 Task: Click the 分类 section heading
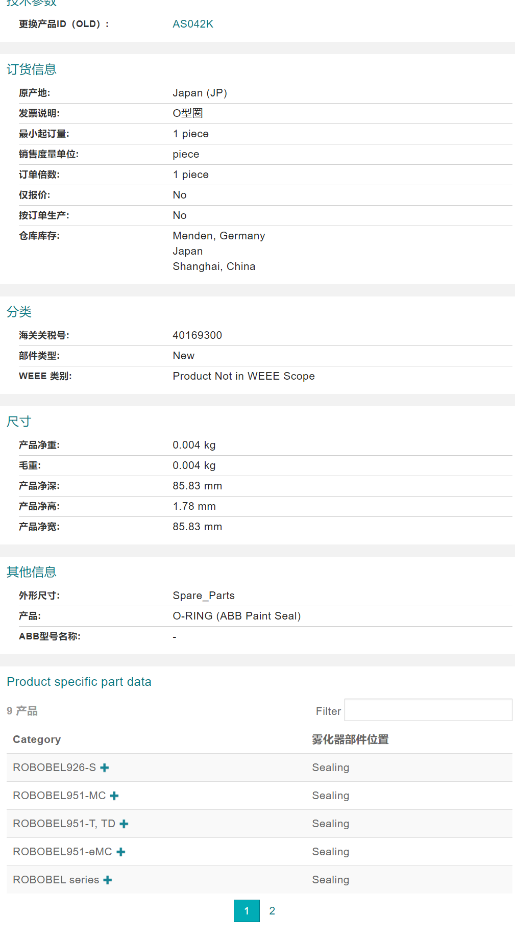click(19, 312)
